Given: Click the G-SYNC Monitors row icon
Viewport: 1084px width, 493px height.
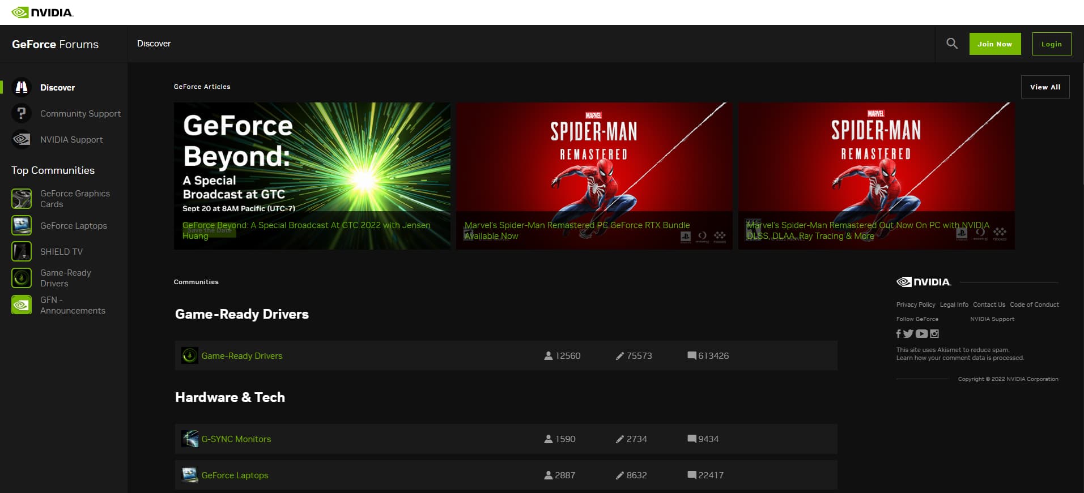Looking at the screenshot, I should tap(189, 439).
